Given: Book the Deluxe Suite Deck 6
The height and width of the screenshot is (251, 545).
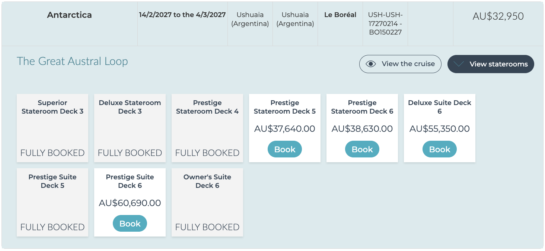Looking at the screenshot, I should click(440, 149).
